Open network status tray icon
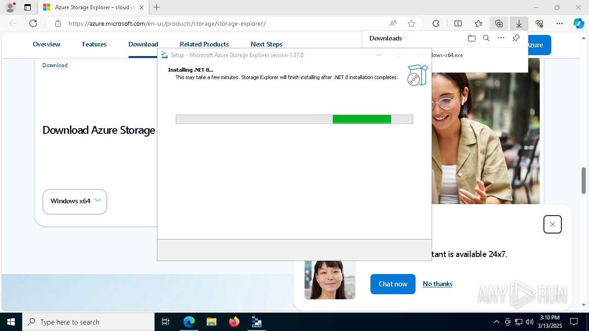This screenshot has width=589, height=331. [x=519, y=322]
